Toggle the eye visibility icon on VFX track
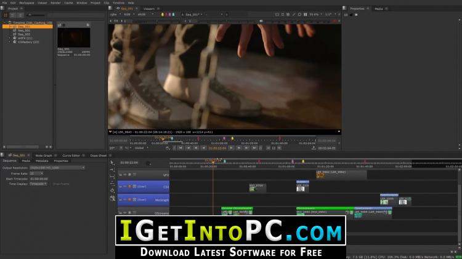The width and height of the screenshot is (462, 259). [x=125, y=175]
